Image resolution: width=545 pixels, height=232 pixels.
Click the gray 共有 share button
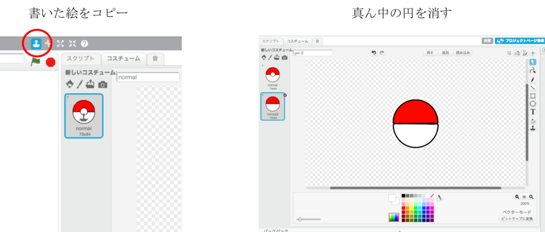pyautogui.click(x=488, y=41)
